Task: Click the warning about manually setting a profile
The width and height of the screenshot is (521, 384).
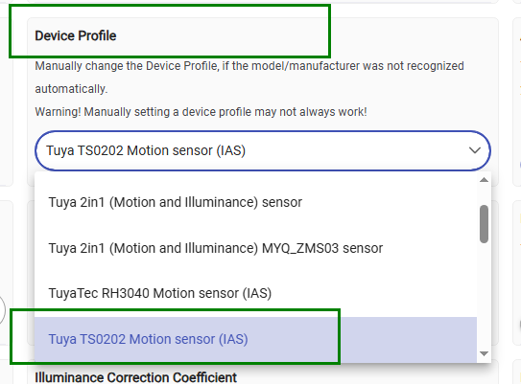Action: point(201,112)
